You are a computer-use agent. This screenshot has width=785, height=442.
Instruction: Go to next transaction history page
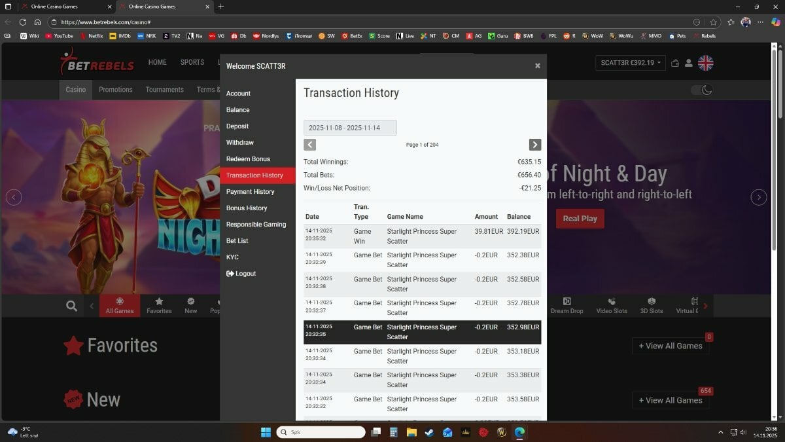pos(534,145)
